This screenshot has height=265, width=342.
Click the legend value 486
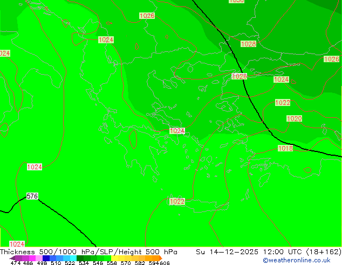[28, 263]
